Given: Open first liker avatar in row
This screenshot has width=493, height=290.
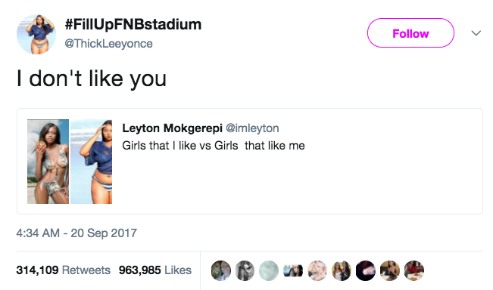Looking at the screenshot, I should [x=221, y=270].
